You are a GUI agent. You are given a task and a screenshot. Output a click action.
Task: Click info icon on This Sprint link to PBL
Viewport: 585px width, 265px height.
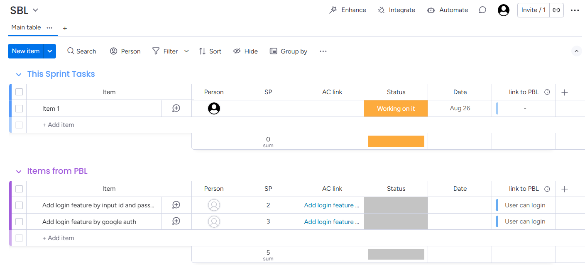[x=547, y=92]
